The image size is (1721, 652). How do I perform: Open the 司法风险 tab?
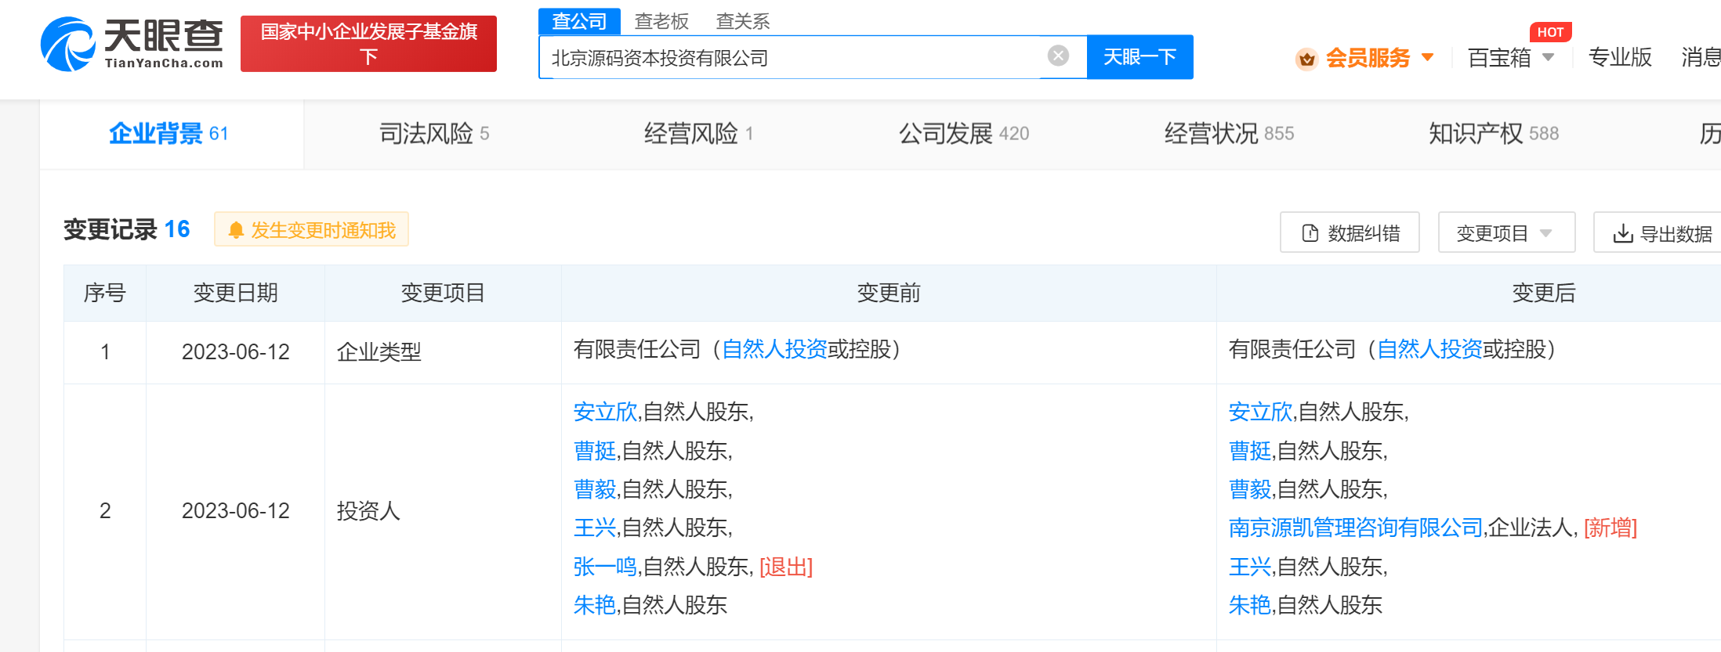click(x=433, y=134)
